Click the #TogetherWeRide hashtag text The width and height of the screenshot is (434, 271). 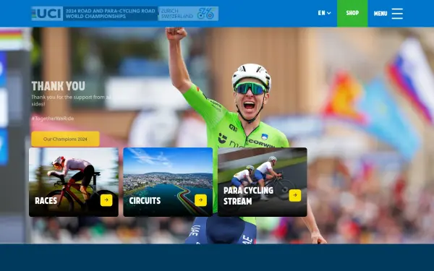[x=53, y=119]
